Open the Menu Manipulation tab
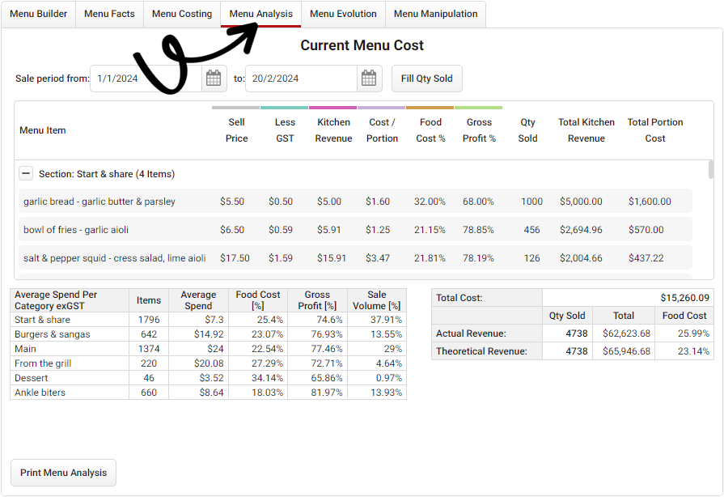Viewport: 724px width, 497px height. coord(435,14)
